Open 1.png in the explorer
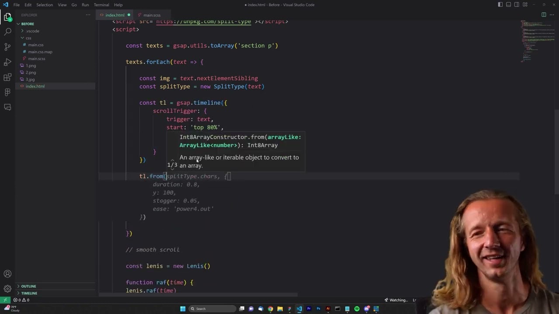This screenshot has height=314, width=559. tap(55, 66)
